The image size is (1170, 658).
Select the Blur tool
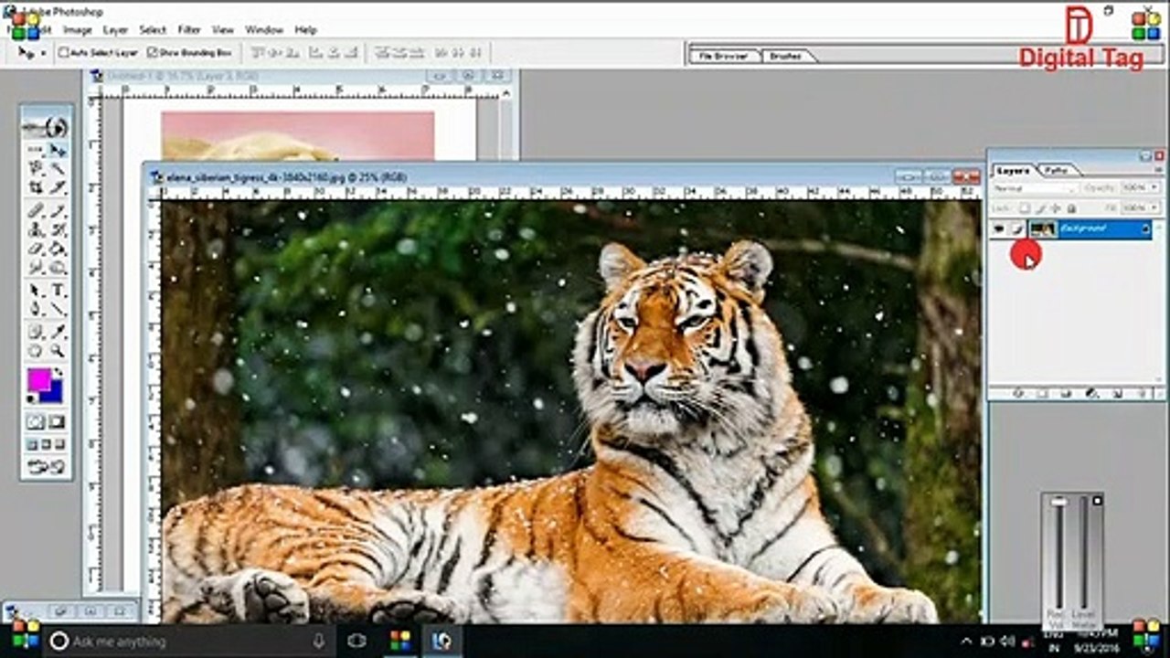[x=36, y=268]
